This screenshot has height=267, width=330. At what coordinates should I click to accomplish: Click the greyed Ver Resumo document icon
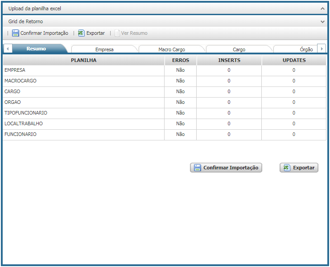[117, 33]
